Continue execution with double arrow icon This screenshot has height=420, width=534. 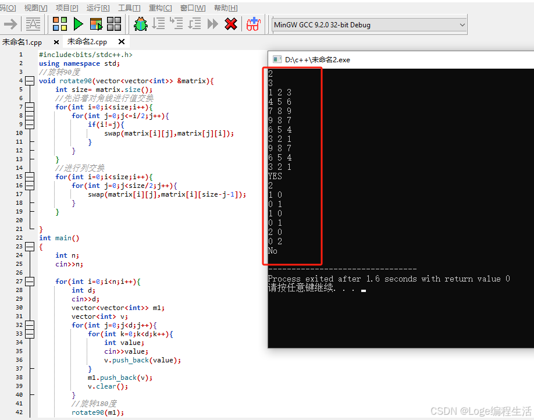tap(213, 24)
